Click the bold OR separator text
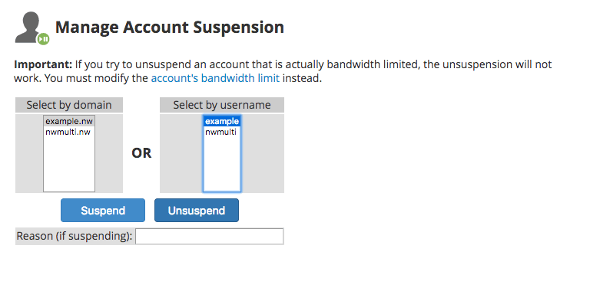Viewport: 590px width, 288px height. click(141, 153)
